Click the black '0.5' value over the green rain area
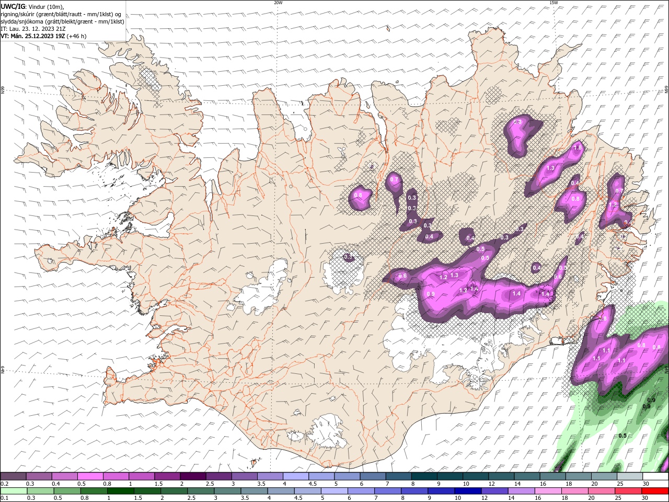669x502 pixels. (622, 436)
